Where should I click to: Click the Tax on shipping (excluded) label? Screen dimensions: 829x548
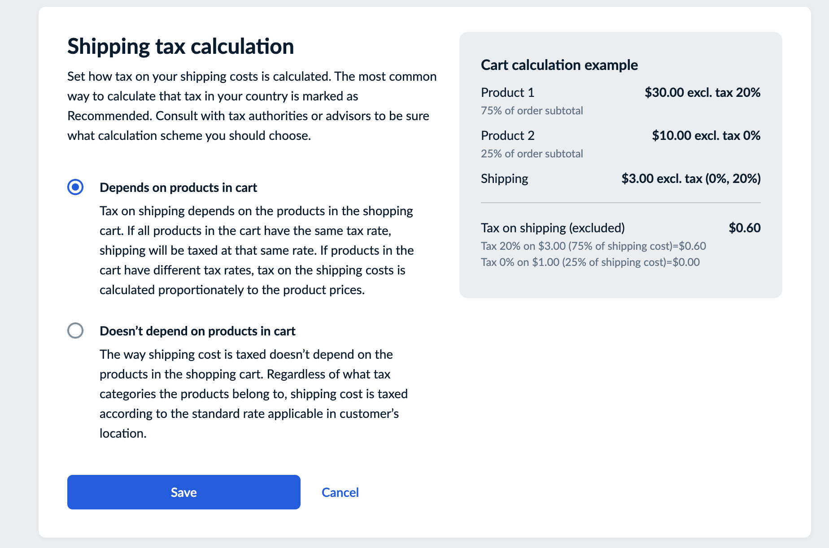point(553,228)
